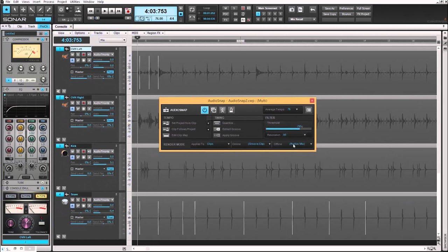Switch to the Clip inspector tab
The image size is (448, 252).
coord(20,26)
